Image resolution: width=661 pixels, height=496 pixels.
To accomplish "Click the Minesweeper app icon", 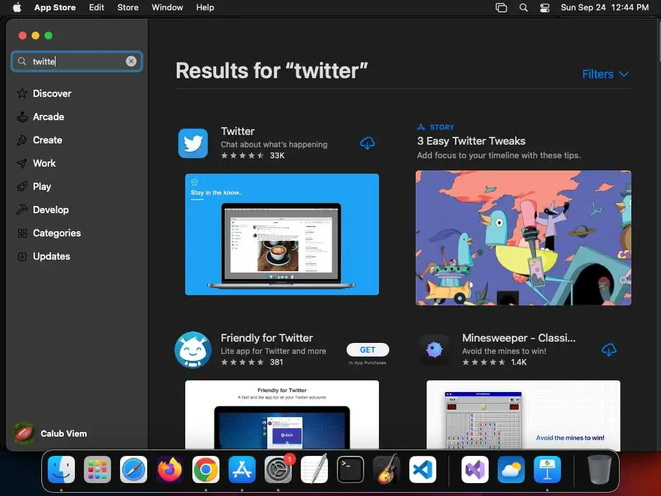I will pyautogui.click(x=434, y=349).
